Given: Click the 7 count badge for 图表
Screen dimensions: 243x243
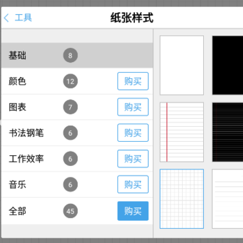Looking at the screenshot, I should click(x=70, y=107).
